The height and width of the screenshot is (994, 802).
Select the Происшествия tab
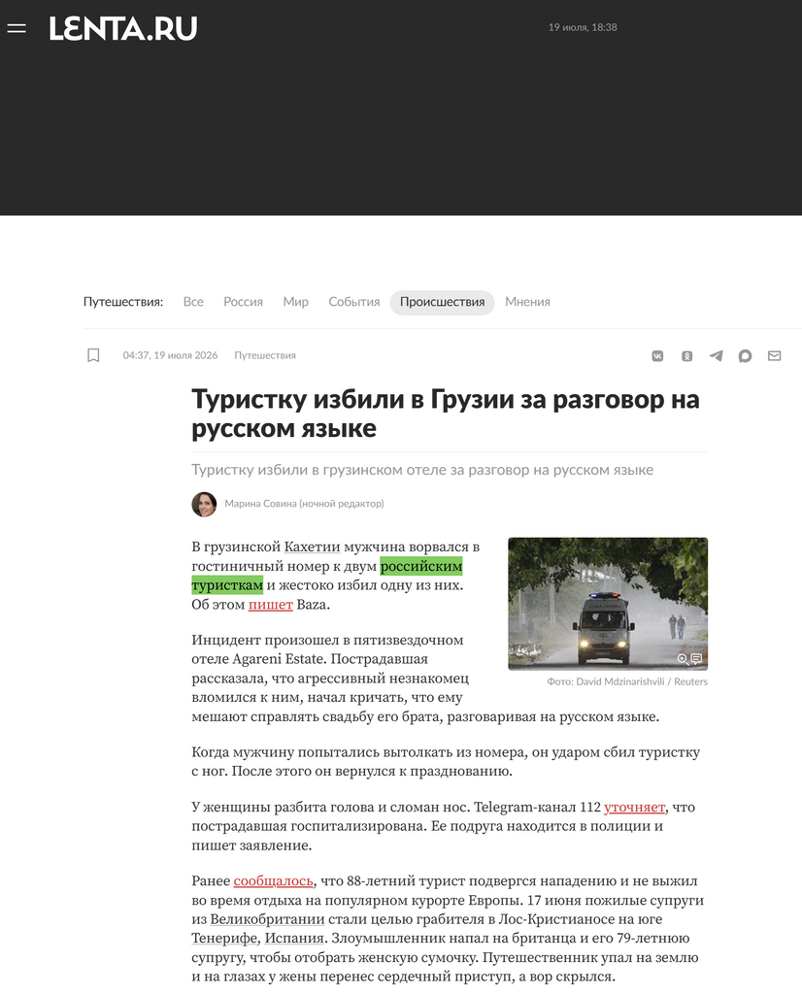(443, 303)
